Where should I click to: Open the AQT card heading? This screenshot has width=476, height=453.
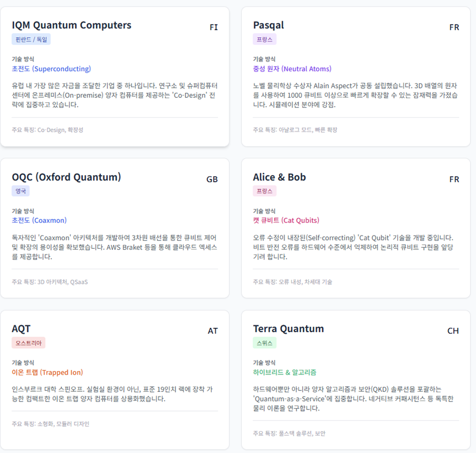coord(21,328)
